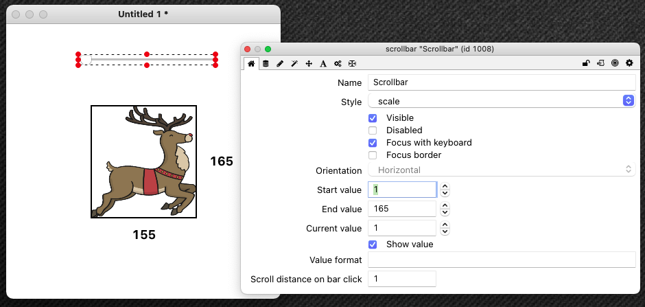Toggle the Visible checkbox

click(373, 119)
